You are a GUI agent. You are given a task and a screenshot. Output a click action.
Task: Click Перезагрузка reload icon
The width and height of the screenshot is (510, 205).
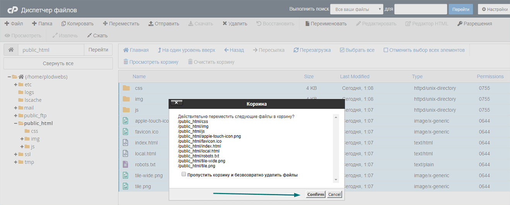pyautogui.click(x=296, y=50)
